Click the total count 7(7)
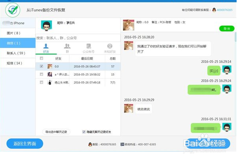This screenshot has width=239, height=159. pyautogui.click(x=113, y=82)
